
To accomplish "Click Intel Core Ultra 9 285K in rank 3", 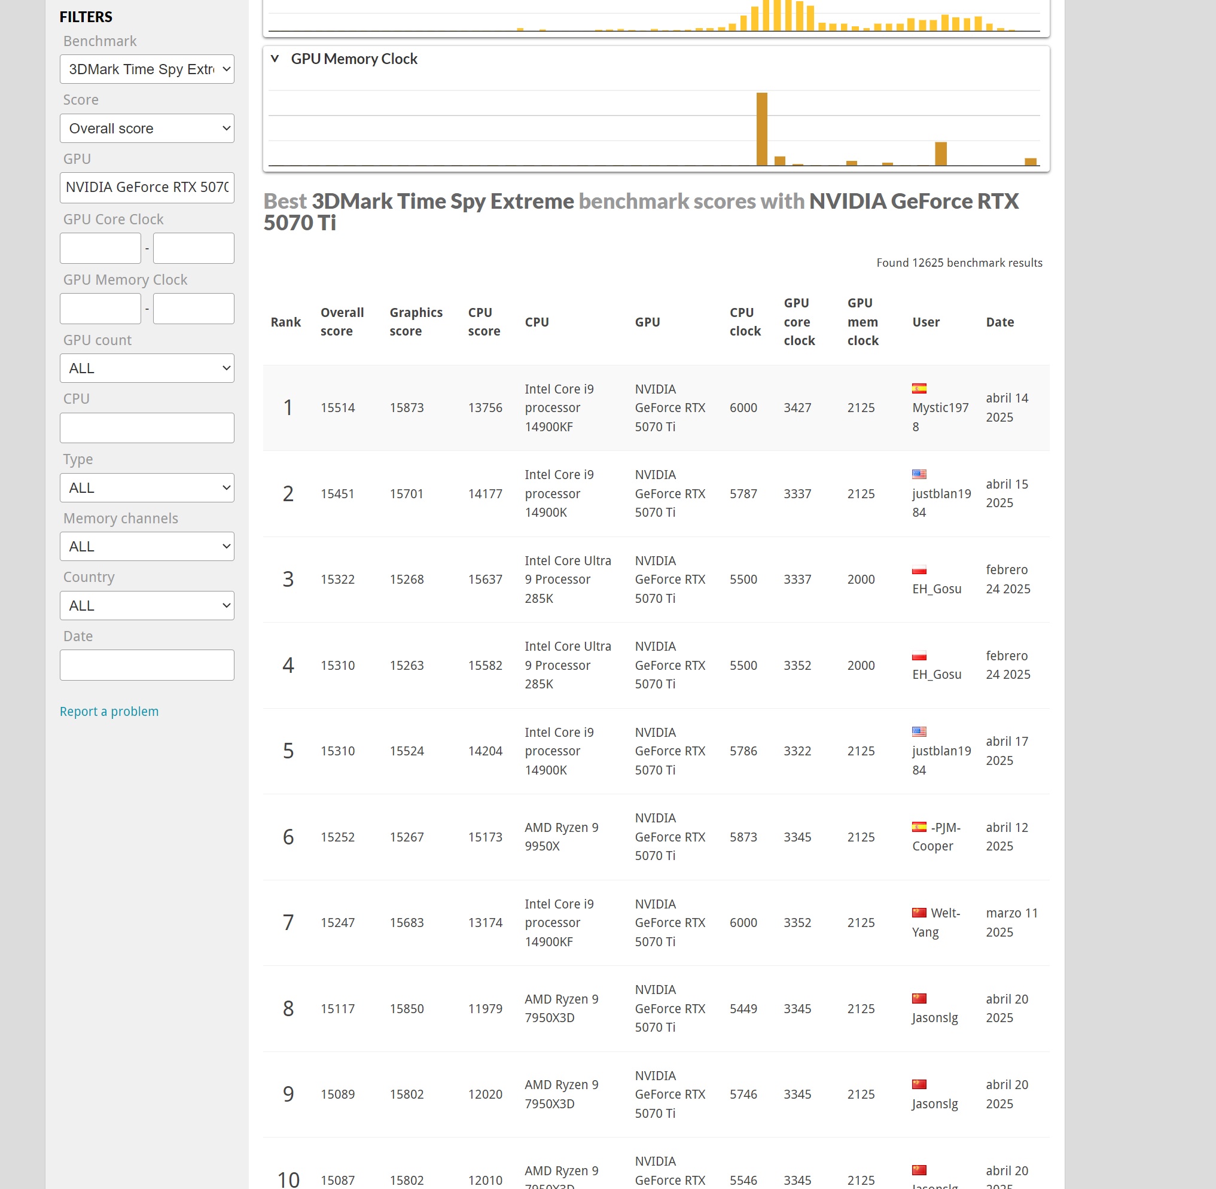I will click(x=568, y=580).
